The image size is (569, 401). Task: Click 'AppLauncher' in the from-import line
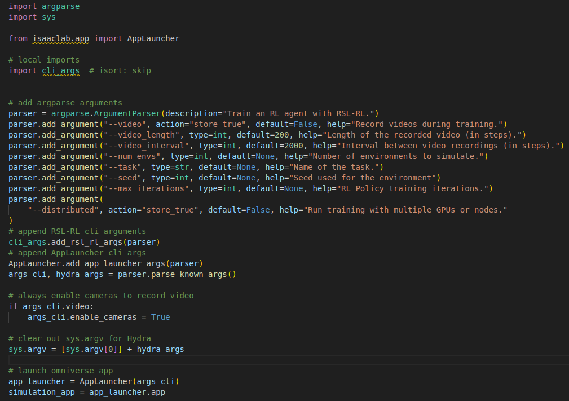click(153, 38)
